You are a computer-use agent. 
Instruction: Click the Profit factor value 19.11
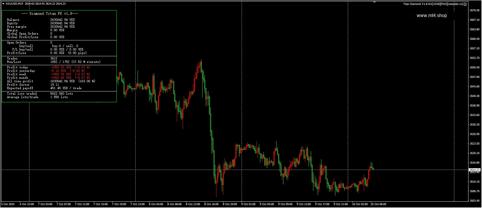click(55, 85)
